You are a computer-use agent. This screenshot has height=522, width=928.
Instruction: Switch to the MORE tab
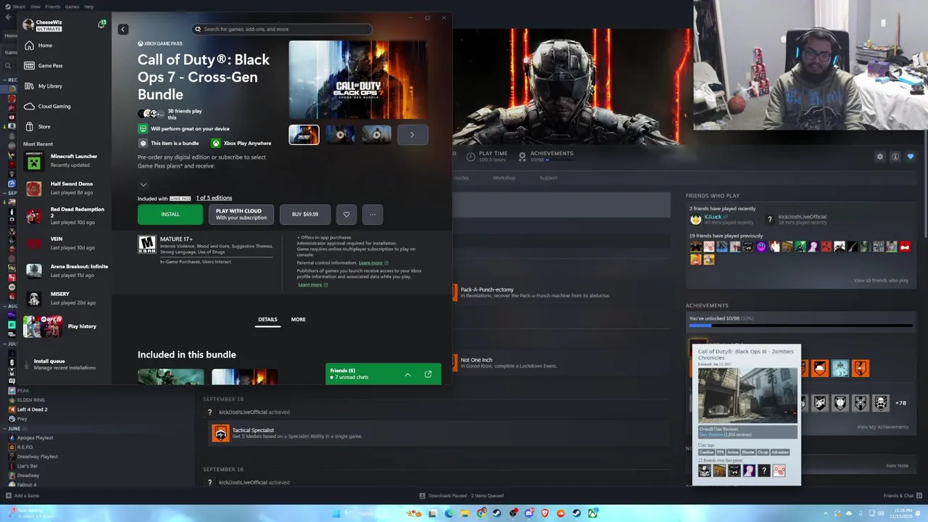(x=298, y=319)
